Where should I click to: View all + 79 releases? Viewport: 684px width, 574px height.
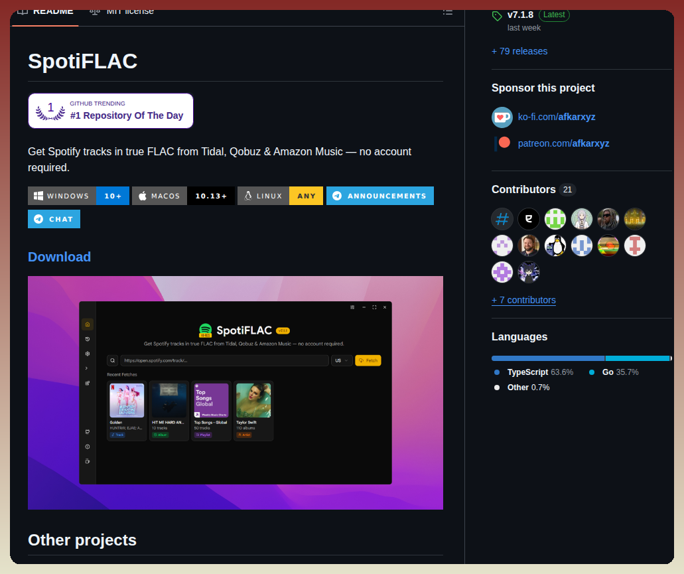click(519, 51)
